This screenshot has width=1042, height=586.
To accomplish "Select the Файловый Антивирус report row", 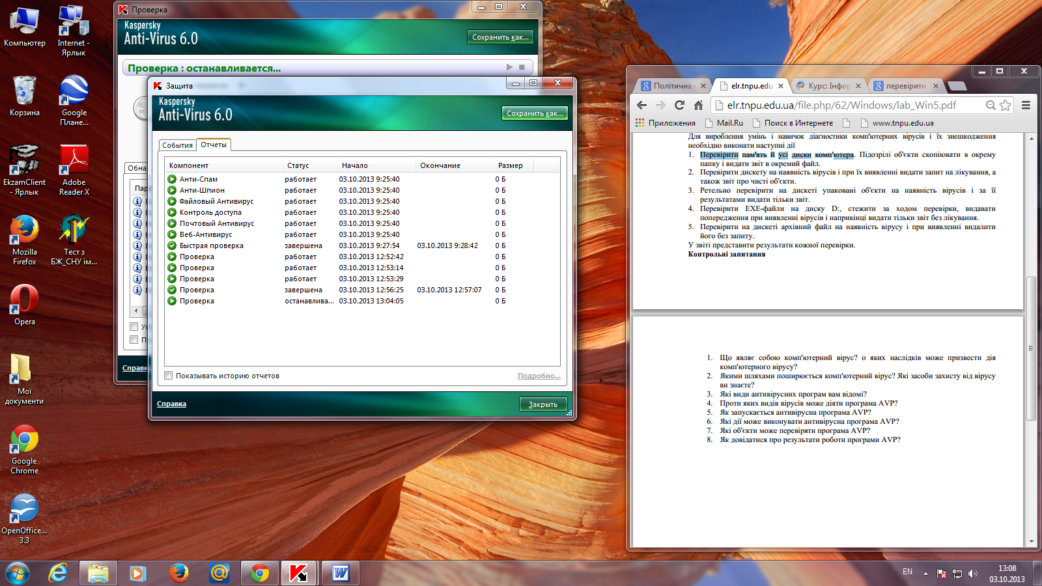I will (362, 201).
